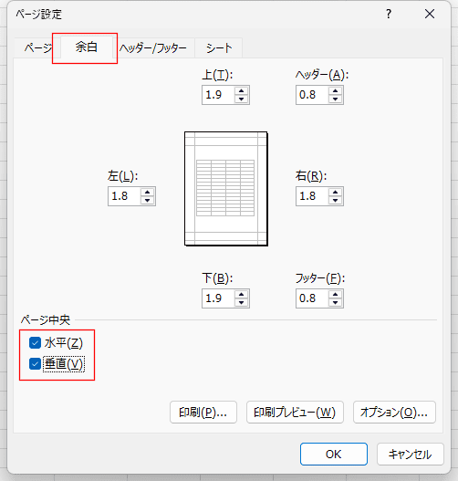Image resolution: width=458 pixels, height=481 pixels.
Task: Click the オプション(O)... button
Action: click(x=394, y=413)
